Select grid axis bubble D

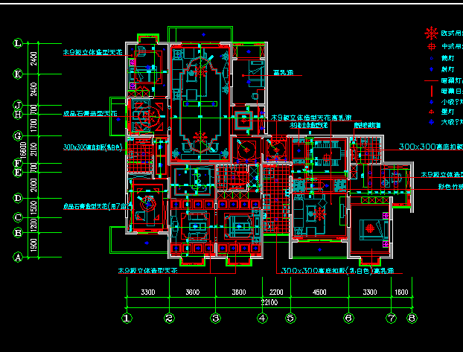click(x=18, y=198)
